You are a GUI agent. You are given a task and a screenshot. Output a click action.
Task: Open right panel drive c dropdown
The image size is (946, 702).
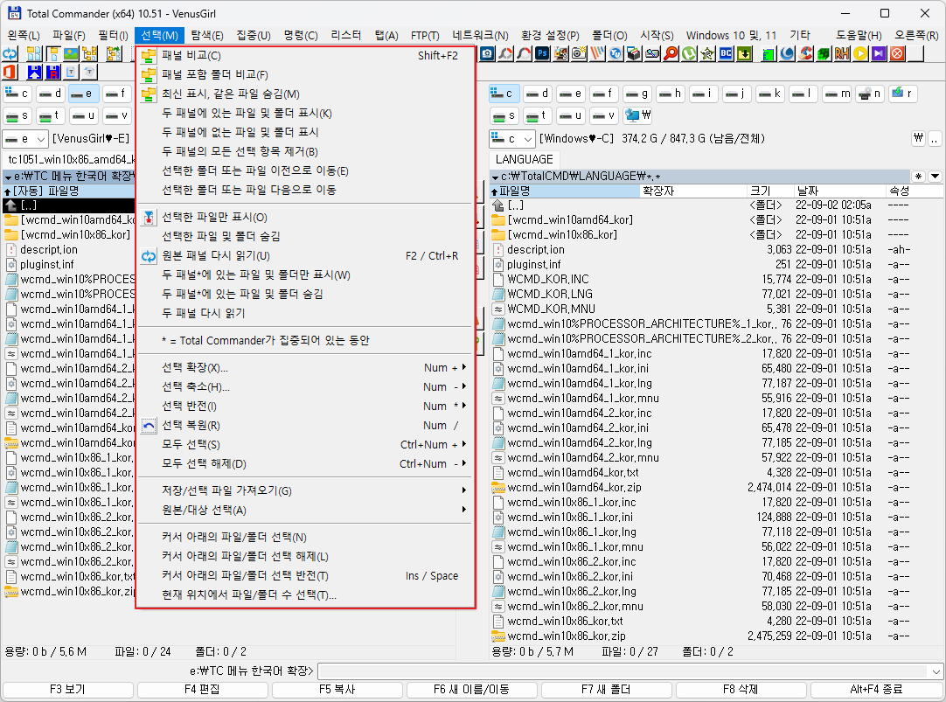click(511, 139)
